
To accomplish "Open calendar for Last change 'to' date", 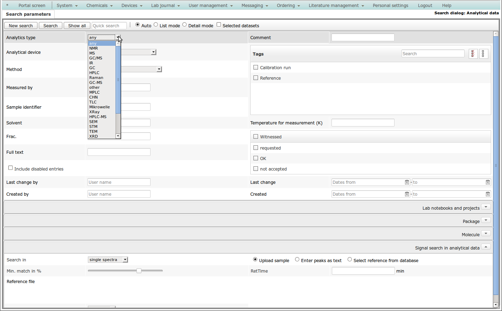I will point(488,182).
